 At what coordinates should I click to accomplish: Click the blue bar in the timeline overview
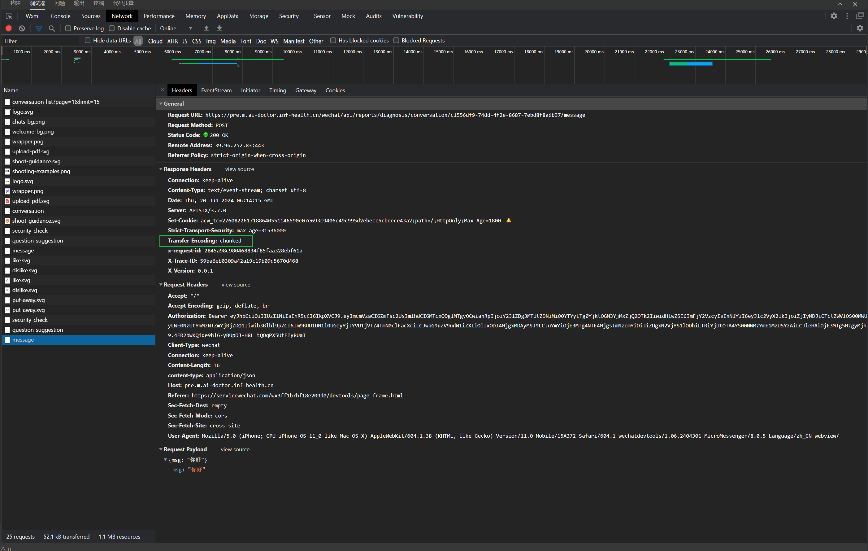[699, 64]
